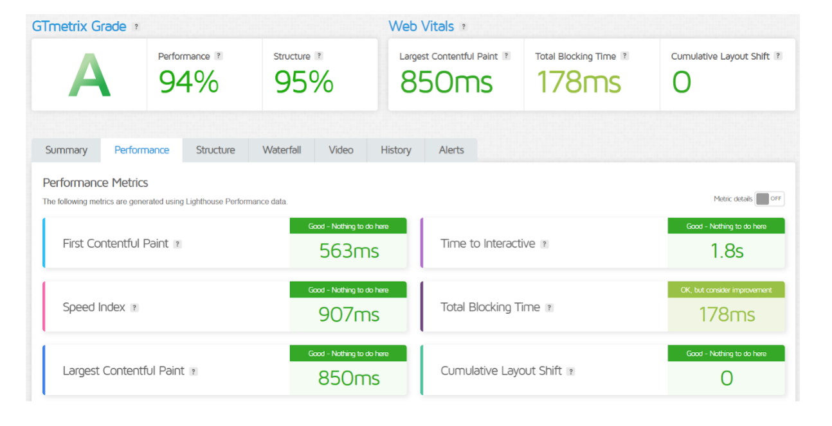The width and height of the screenshot is (832, 426).
Task: Click the help icon next to Speed Index
Action: (134, 308)
